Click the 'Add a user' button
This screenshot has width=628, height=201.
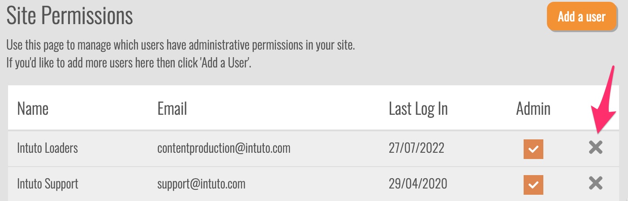[581, 17]
